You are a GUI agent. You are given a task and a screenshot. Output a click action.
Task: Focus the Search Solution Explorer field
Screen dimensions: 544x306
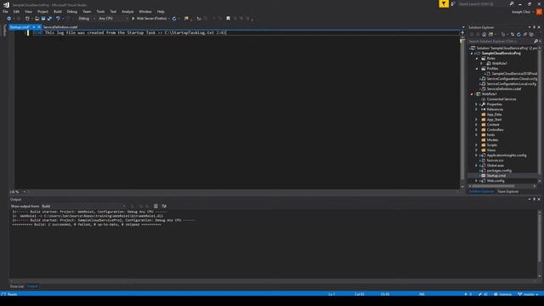click(501, 42)
